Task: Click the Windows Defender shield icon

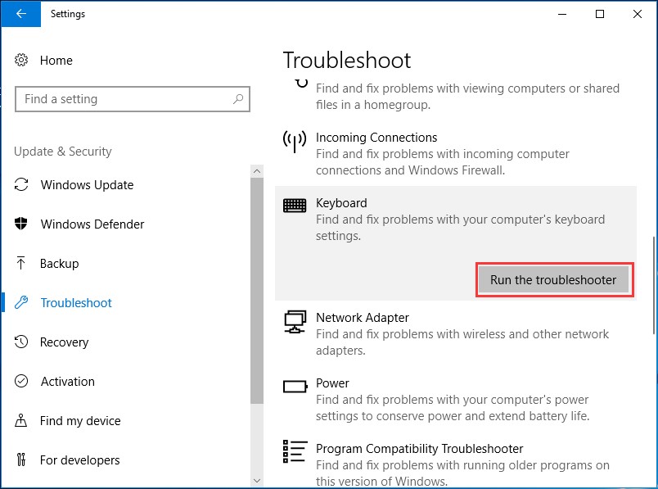Action: tap(22, 224)
